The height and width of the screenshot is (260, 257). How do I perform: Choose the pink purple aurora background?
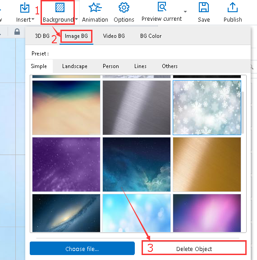(x=207, y=213)
